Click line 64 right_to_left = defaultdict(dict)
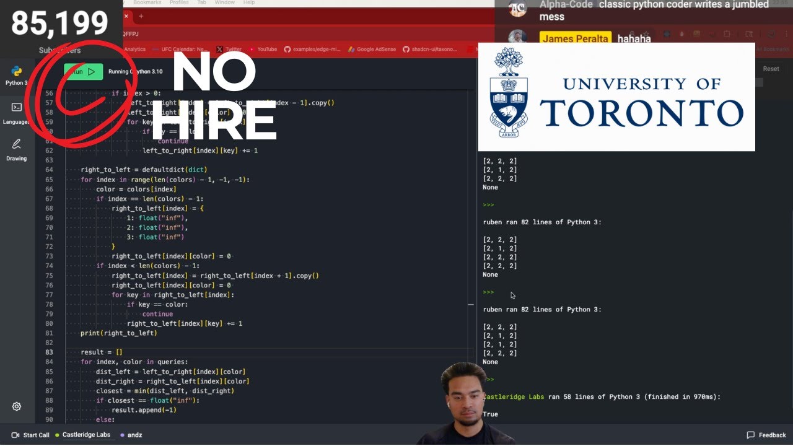The height and width of the screenshot is (446, 793). click(144, 170)
